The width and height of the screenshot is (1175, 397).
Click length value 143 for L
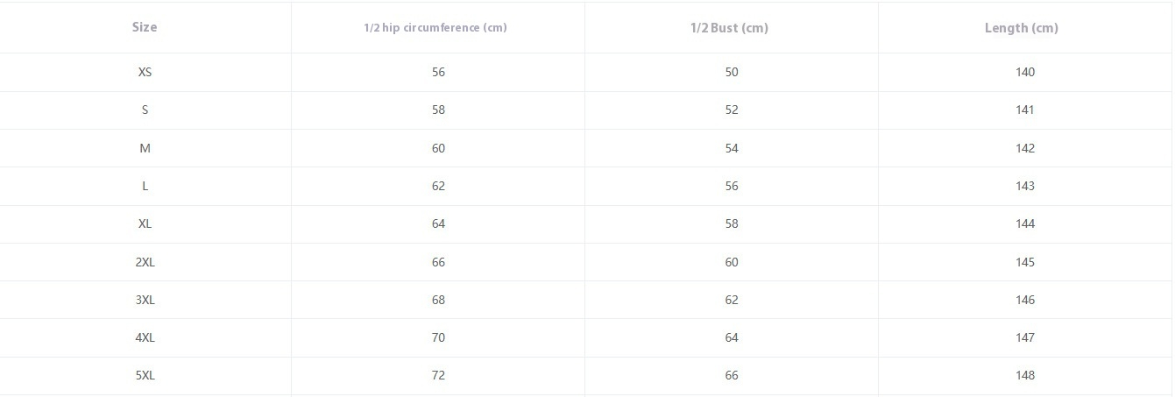pos(1025,186)
